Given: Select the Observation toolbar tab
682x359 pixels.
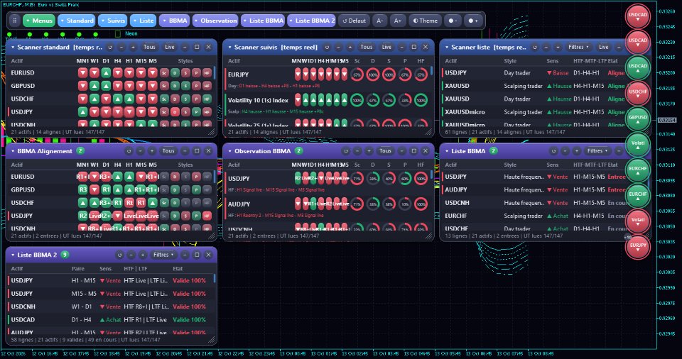Looking at the screenshot, I should pos(215,21).
